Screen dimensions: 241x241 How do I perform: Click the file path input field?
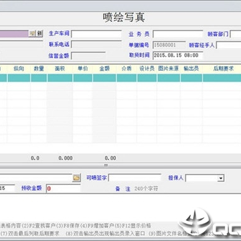click(x=35, y=178)
